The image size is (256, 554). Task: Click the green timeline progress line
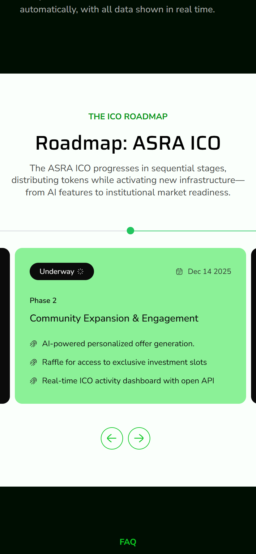pos(195,231)
